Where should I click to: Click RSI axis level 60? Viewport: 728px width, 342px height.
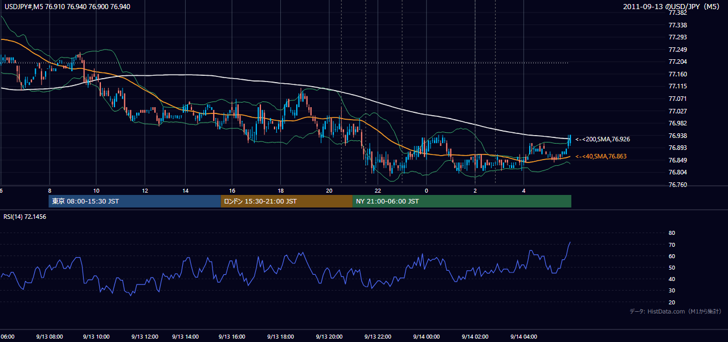pyautogui.click(x=672, y=256)
